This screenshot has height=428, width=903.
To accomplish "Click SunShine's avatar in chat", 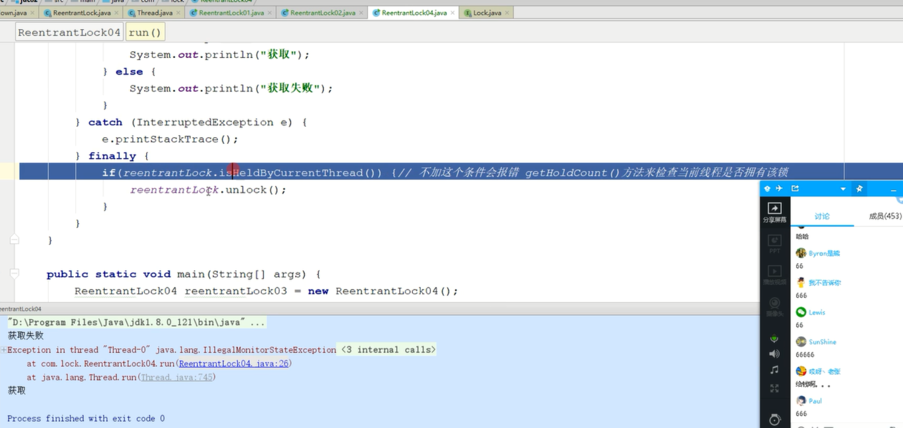I will point(801,341).
